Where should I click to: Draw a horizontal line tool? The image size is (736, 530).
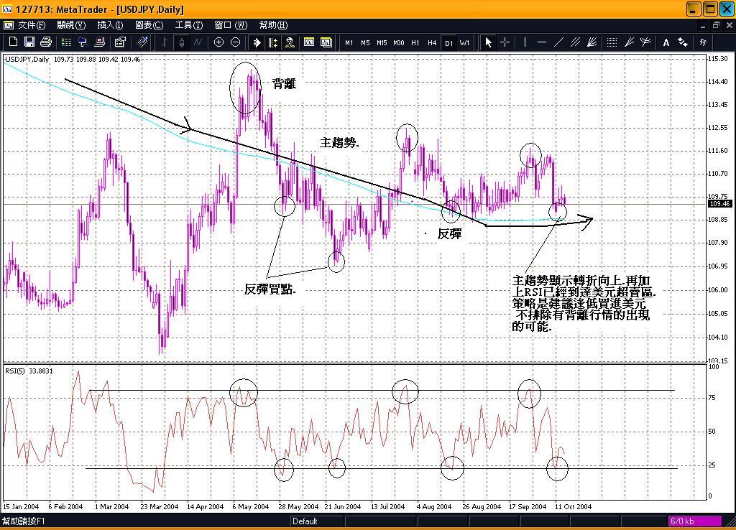tap(542, 42)
